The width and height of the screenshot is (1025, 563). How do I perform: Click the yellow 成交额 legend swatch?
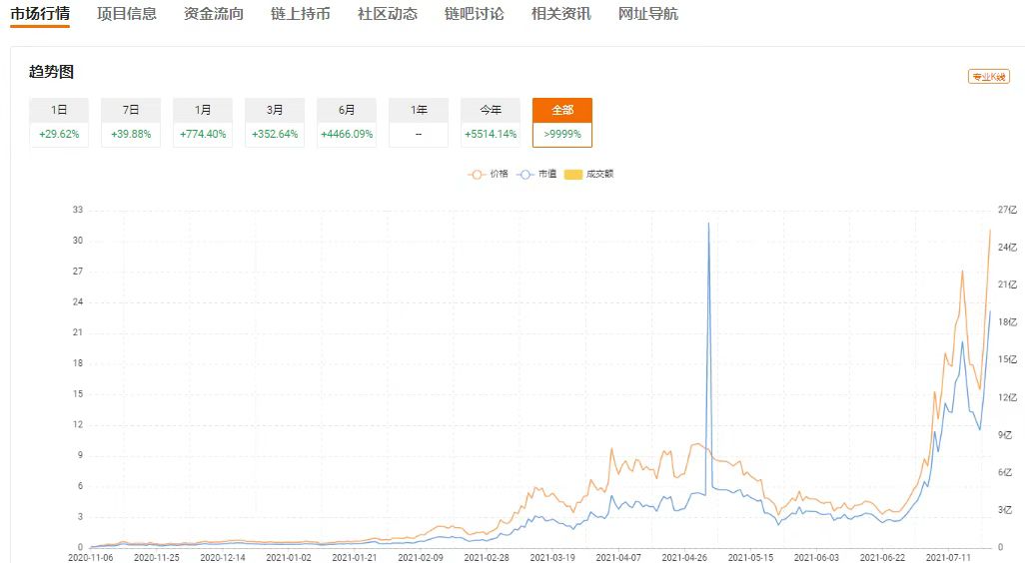coord(573,175)
